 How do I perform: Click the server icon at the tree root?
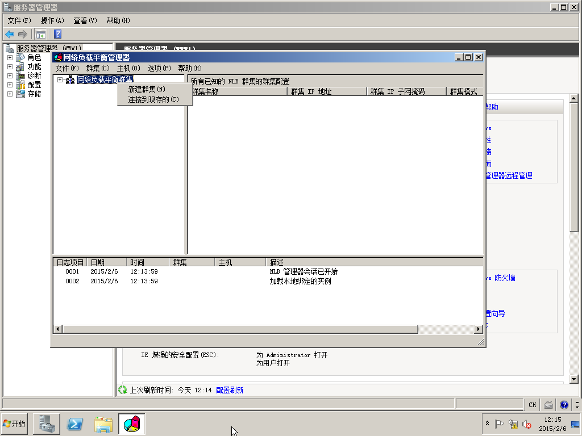coord(10,48)
